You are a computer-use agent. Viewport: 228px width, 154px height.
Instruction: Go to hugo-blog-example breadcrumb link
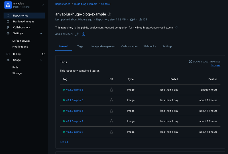coord(86,4)
